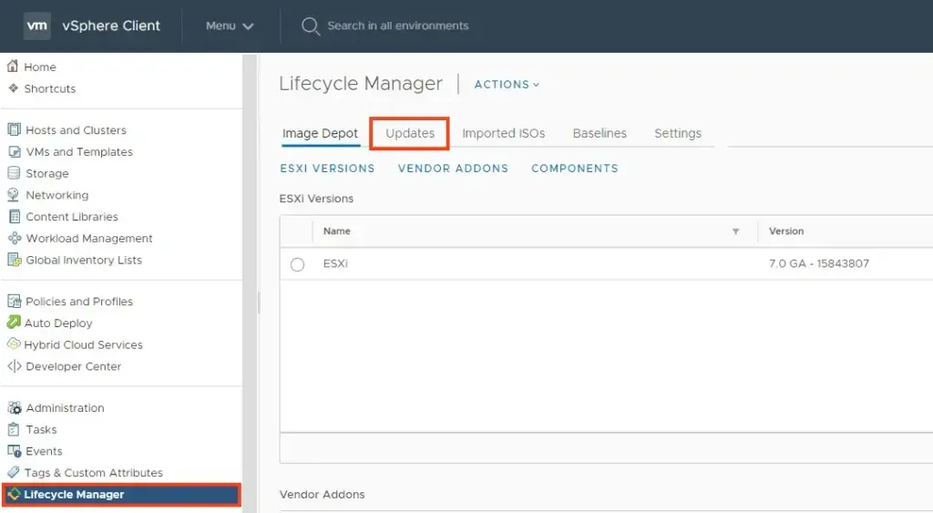Viewport: 933px width, 513px height.
Task: Switch to the Updates tab
Action: (410, 133)
